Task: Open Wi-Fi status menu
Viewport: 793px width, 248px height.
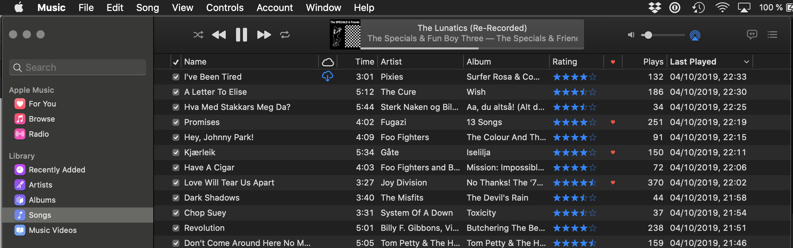Action: (x=722, y=8)
